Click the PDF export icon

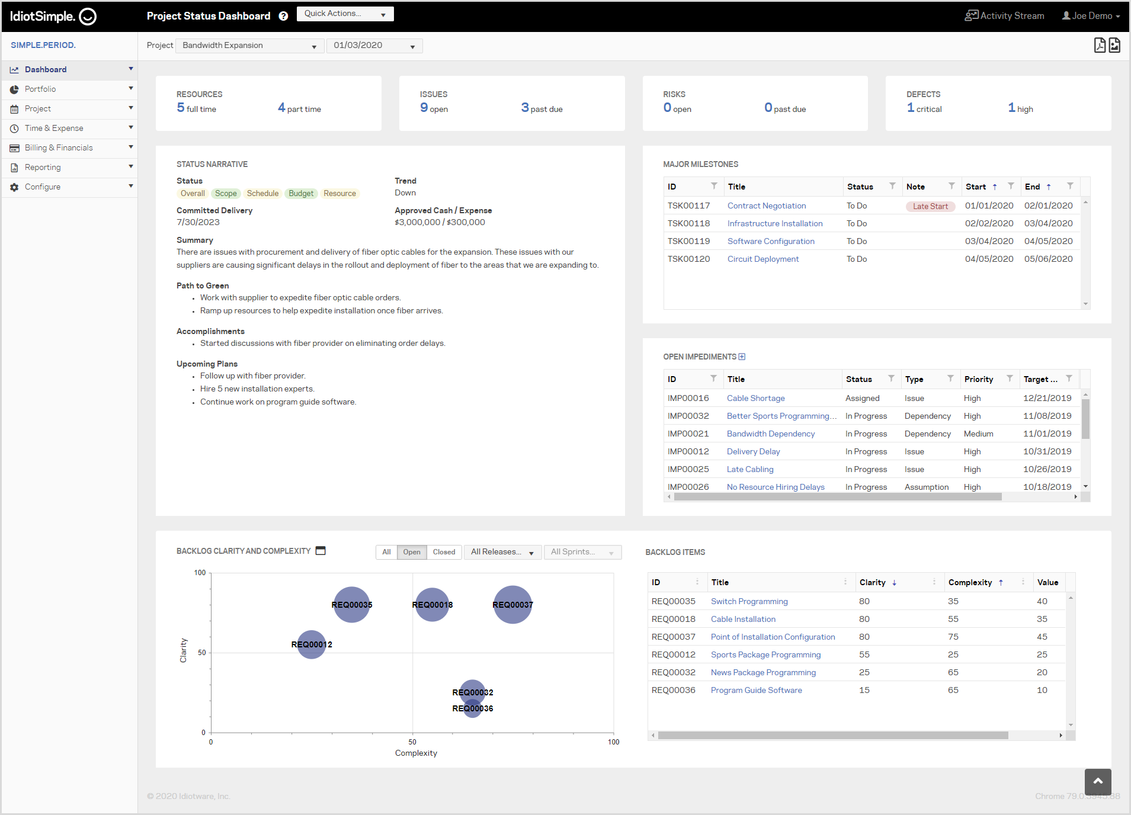pyautogui.click(x=1099, y=46)
